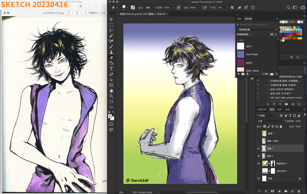Select the Pen tool
307x194 pixels.
[111, 74]
